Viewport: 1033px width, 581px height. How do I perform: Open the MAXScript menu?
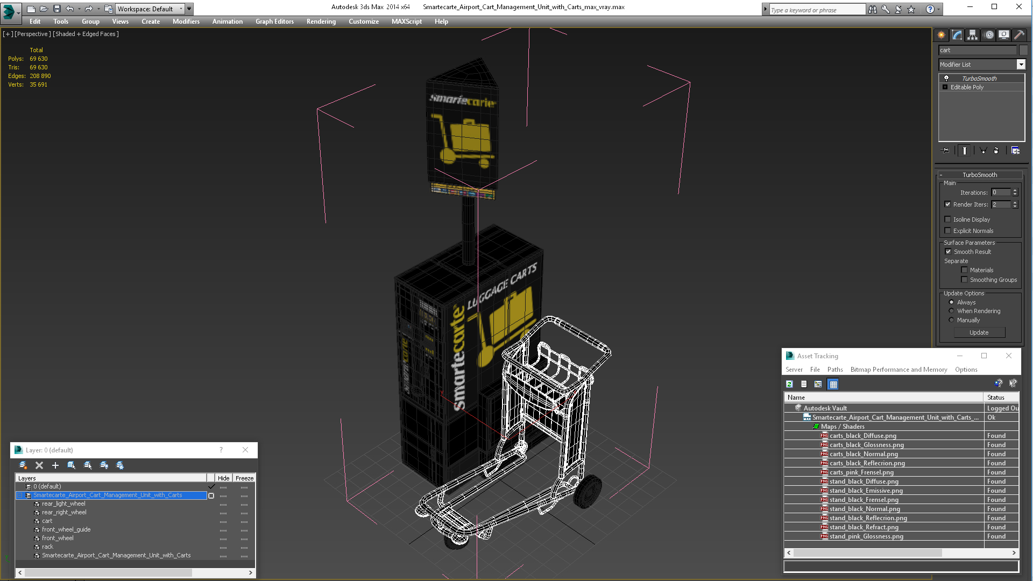[x=407, y=22]
